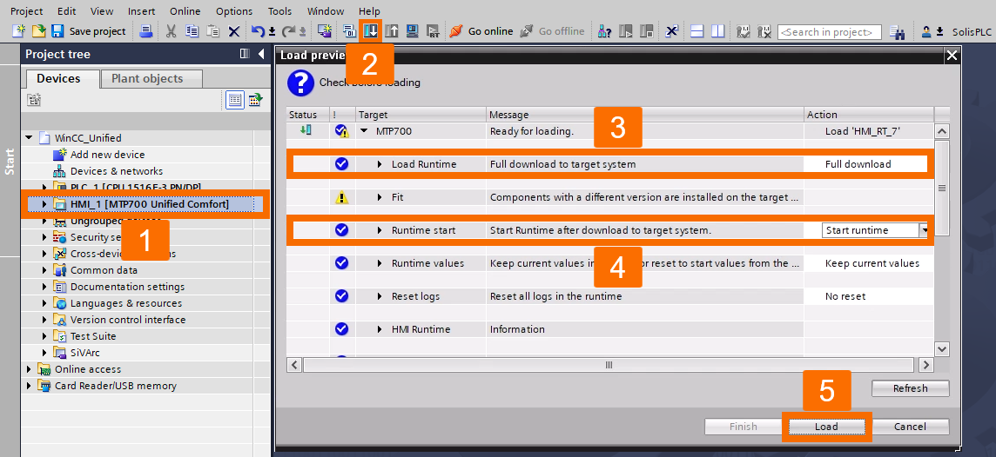Screen dimensions: 996x457
Task: Collapse the MTP700 target row
Action: (x=364, y=131)
